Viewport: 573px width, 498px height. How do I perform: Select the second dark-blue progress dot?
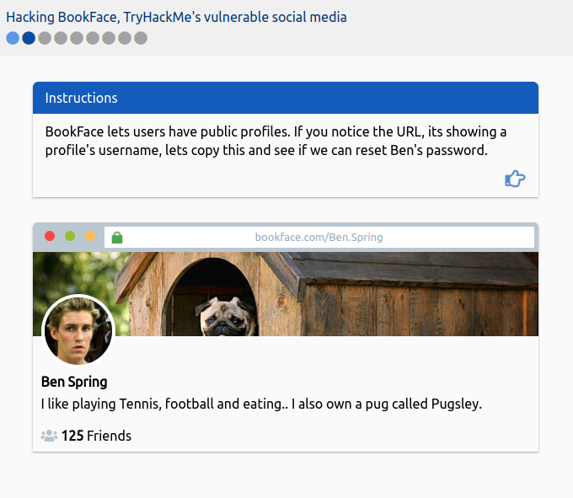(29, 38)
